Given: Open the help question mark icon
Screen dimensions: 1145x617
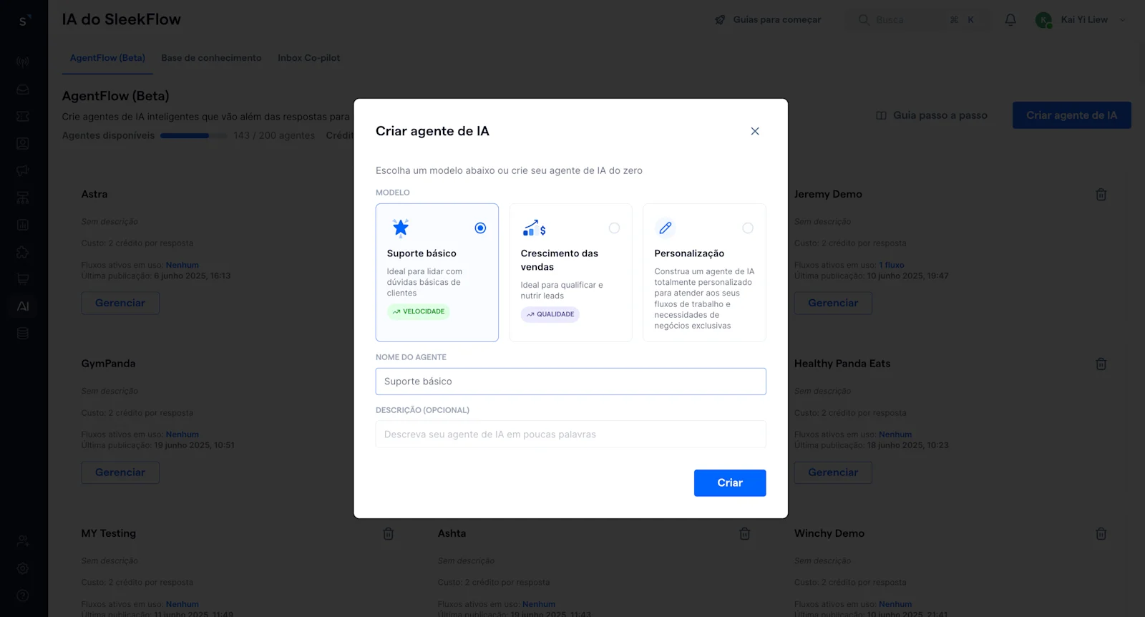Looking at the screenshot, I should click(x=23, y=596).
